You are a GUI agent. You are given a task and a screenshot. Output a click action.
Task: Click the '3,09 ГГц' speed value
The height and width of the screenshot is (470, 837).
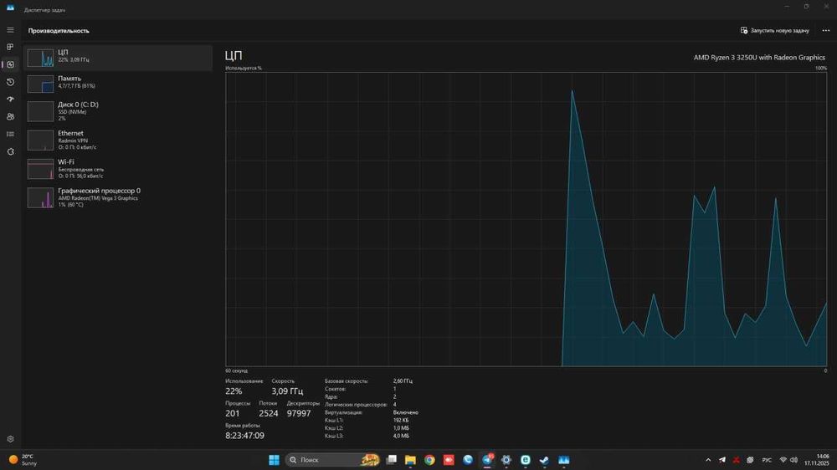287,391
